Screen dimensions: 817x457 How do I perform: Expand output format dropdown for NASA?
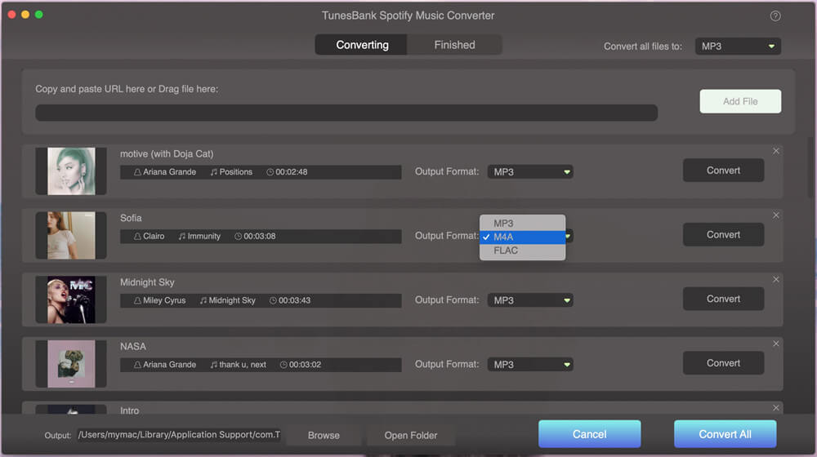(x=530, y=364)
